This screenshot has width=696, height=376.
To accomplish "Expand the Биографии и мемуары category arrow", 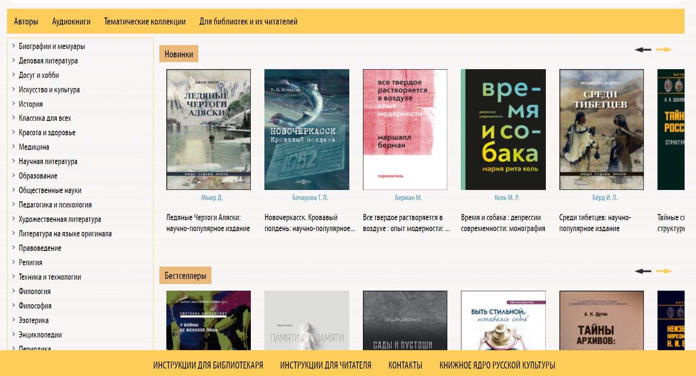I will (14, 46).
